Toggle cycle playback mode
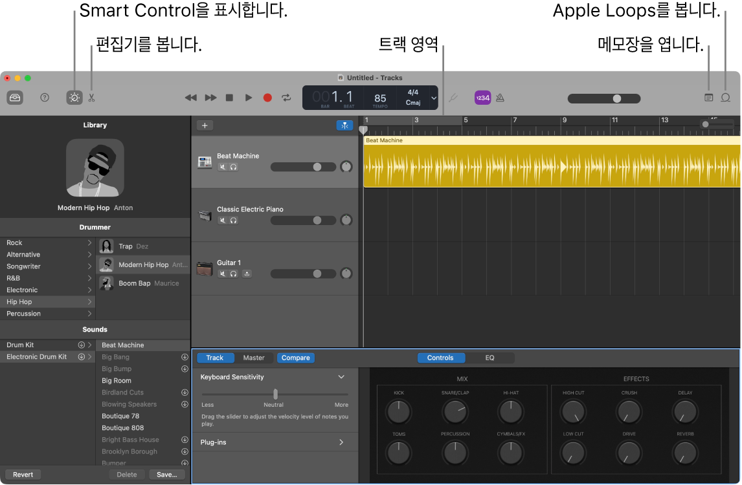This screenshot has height=485, width=742. (x=286, y=98)
